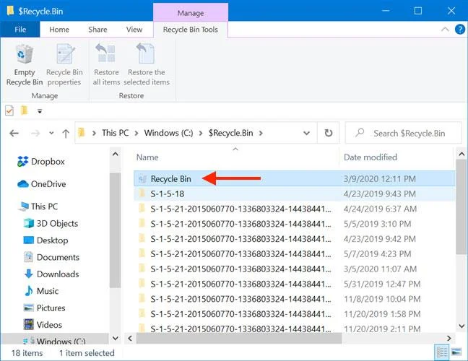Open Videos in the navigation pane
The width and height of the screenshot is (468, 361).
(43, 325)
